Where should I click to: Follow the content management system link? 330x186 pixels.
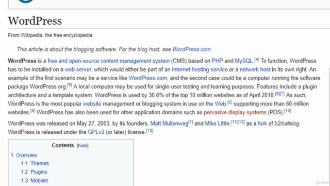click(x=135, y=61)
